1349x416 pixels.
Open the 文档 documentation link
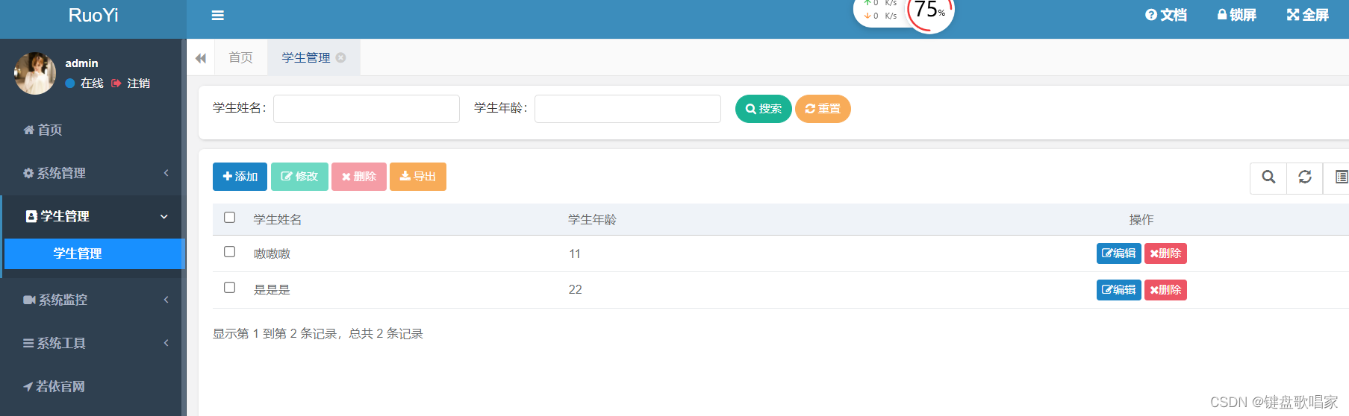click(x=1166, y=15)
